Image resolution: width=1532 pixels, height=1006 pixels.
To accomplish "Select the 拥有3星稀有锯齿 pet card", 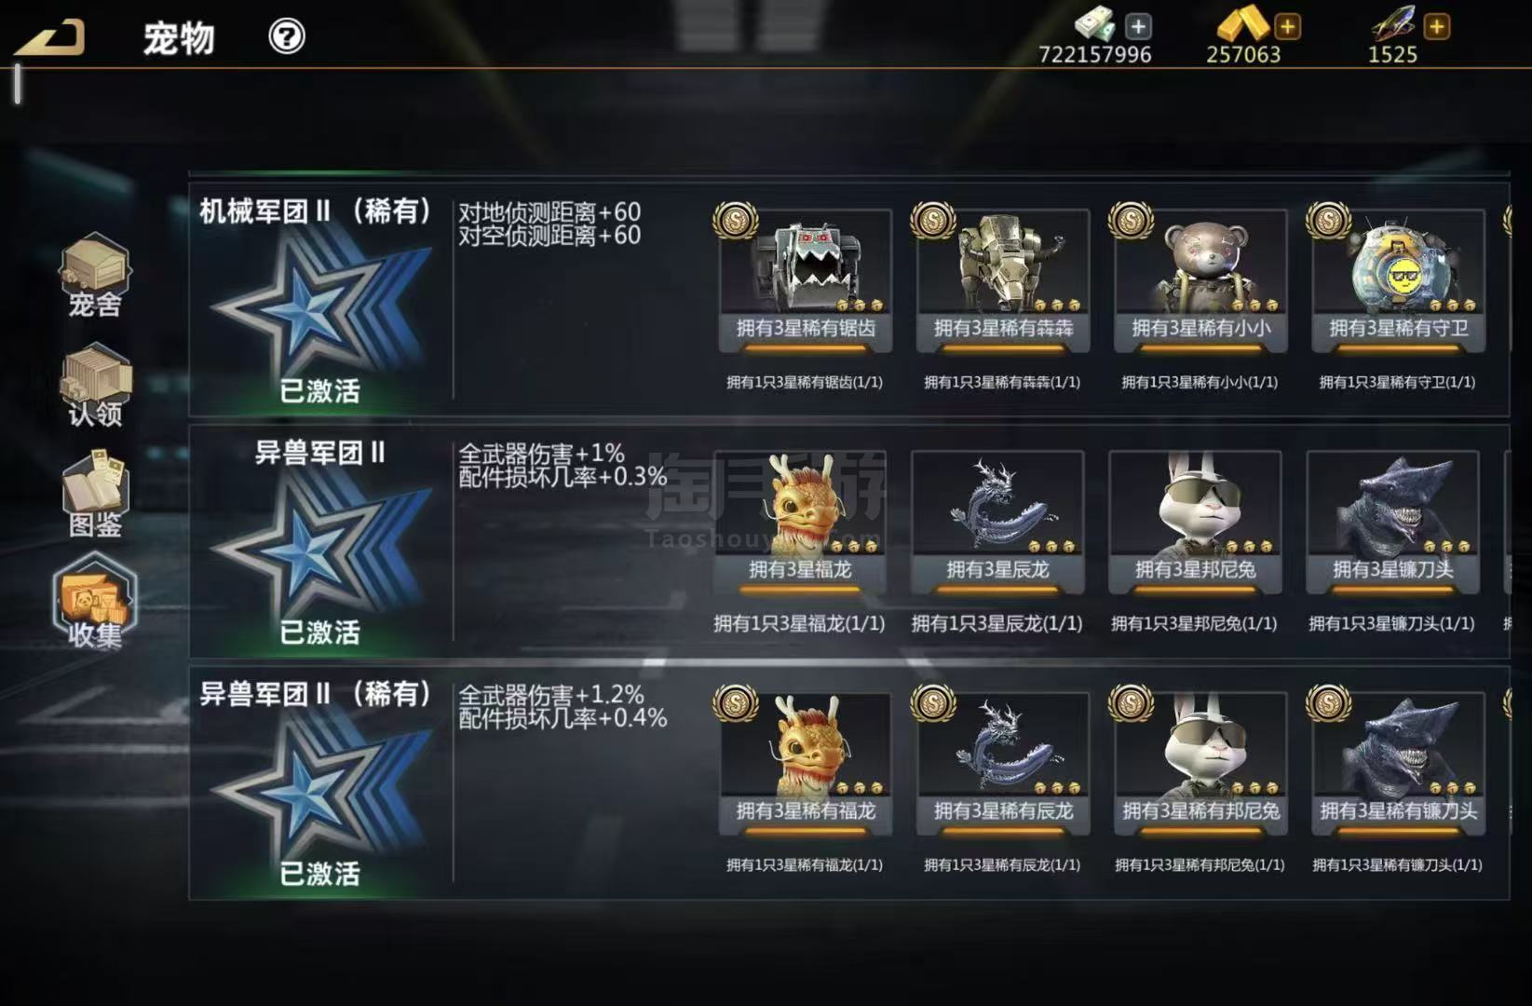I will coord(806,280).
